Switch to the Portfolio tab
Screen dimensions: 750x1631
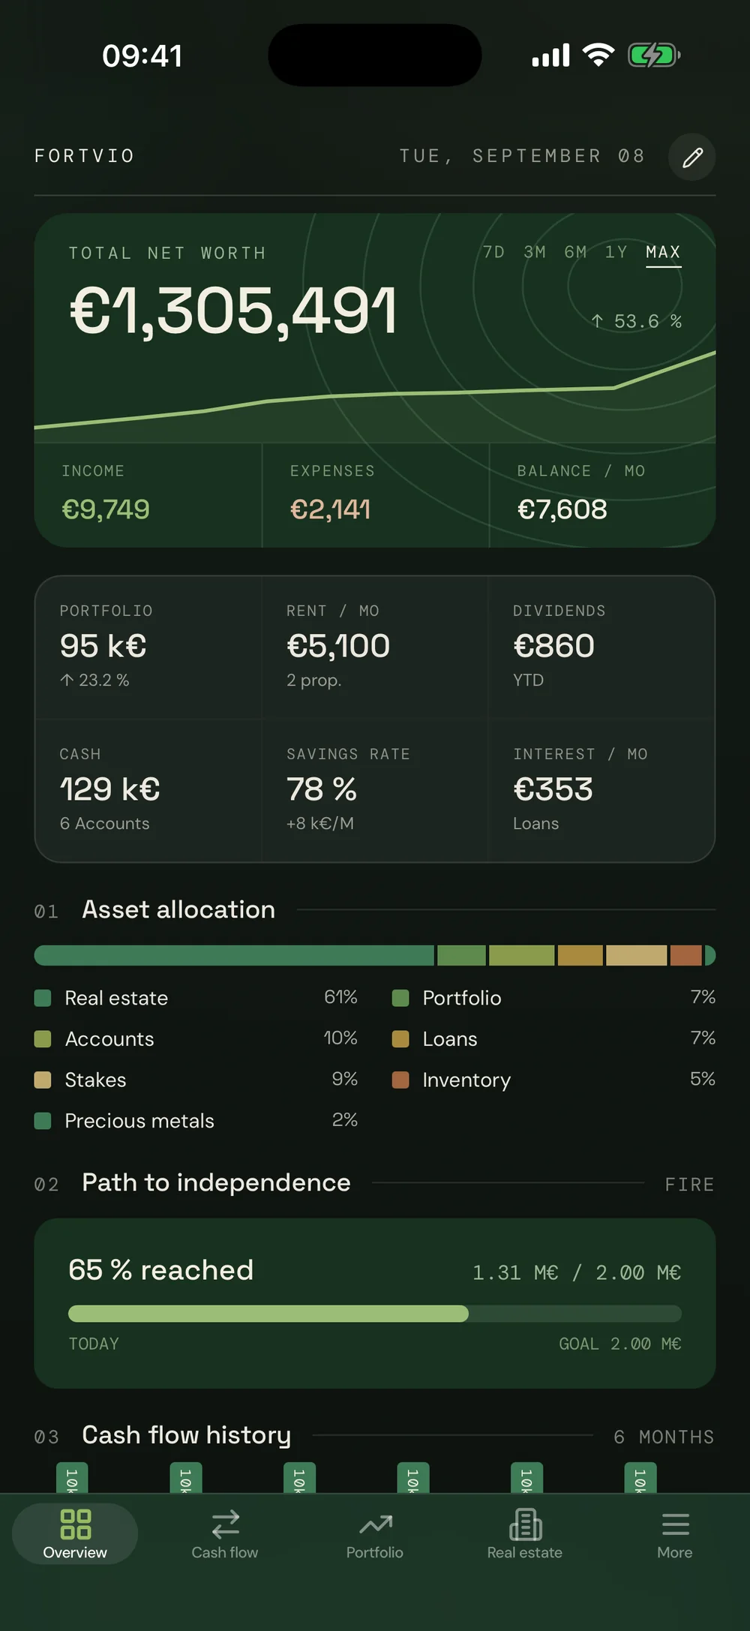375,1534
